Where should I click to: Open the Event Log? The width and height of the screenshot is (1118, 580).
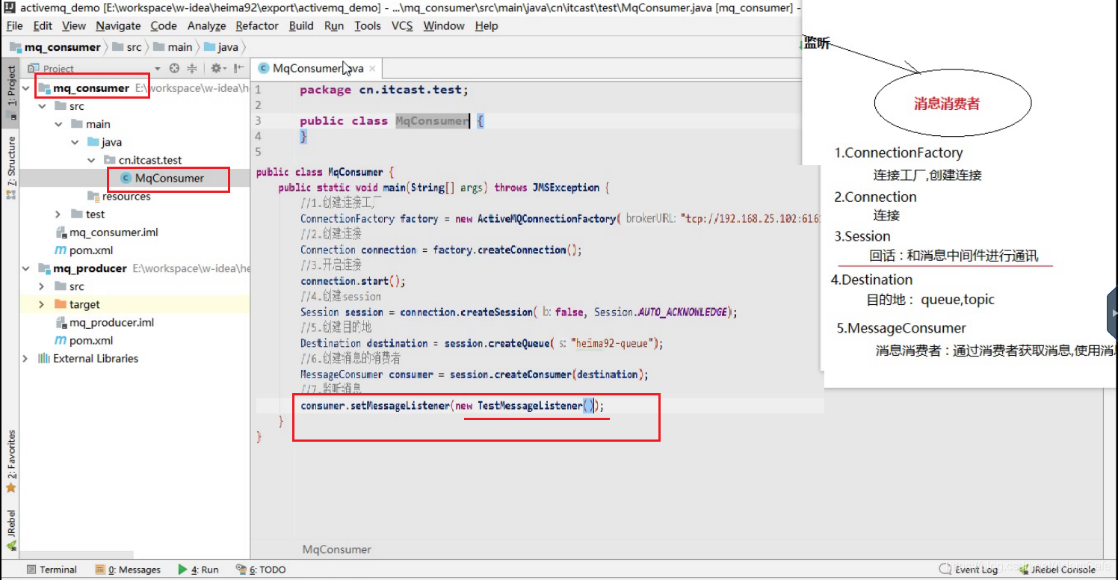[x=969, y=570]
